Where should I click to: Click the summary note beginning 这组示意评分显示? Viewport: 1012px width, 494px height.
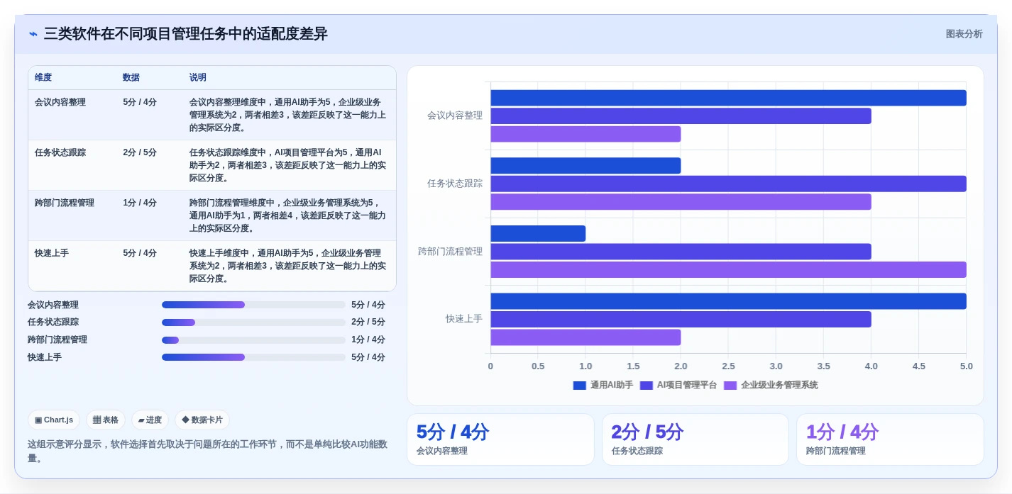[x=208, y=451]
